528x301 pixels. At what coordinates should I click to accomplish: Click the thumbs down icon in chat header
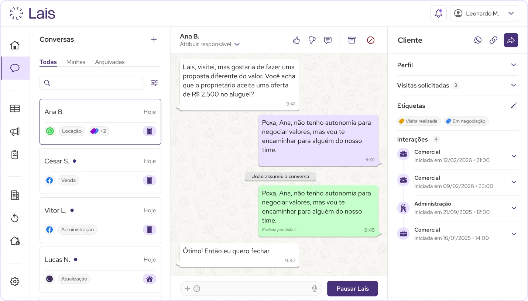click(x=312, y=40)
